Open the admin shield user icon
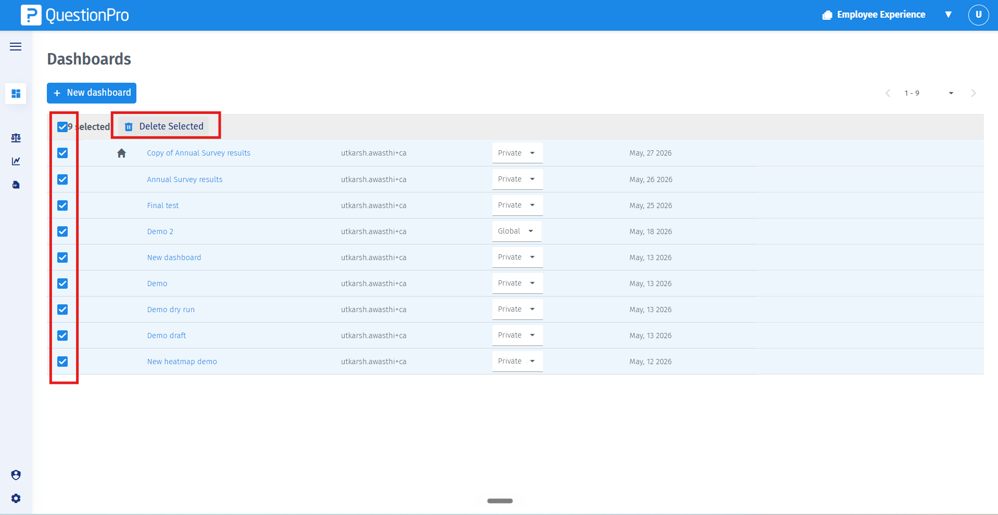998x515 pixels. (16, 475)
